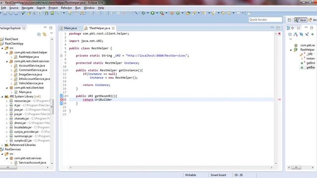Toggle Link with Editor in Package Explorer
The width and height of the screenshot is (317, 178).
click(x=45, y=35)
